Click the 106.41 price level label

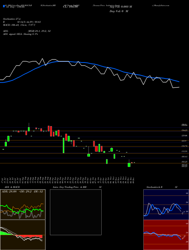point(184,156)
